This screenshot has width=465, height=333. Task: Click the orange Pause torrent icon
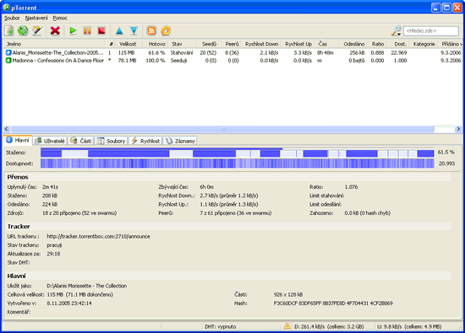87,30
